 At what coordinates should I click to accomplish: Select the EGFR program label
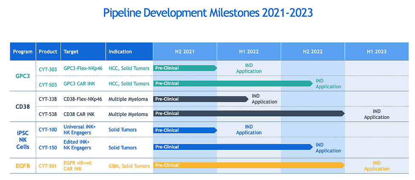[x=23, y=166]
